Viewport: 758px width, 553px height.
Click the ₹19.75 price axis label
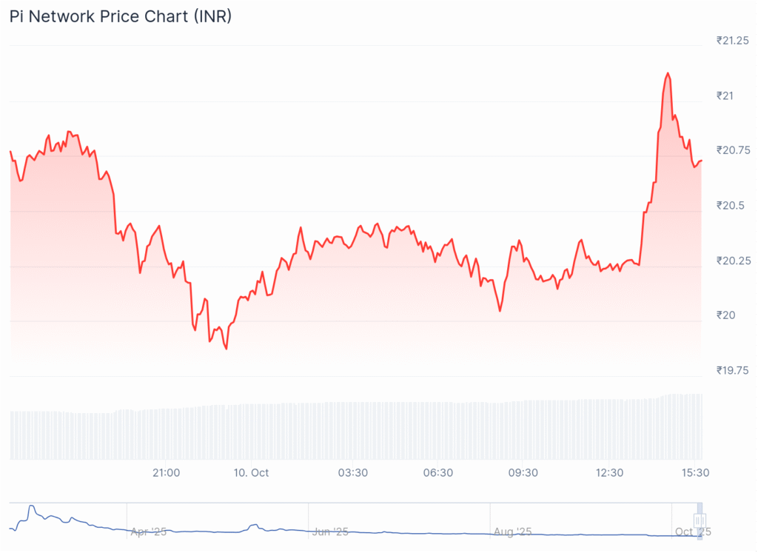(733, 370)
